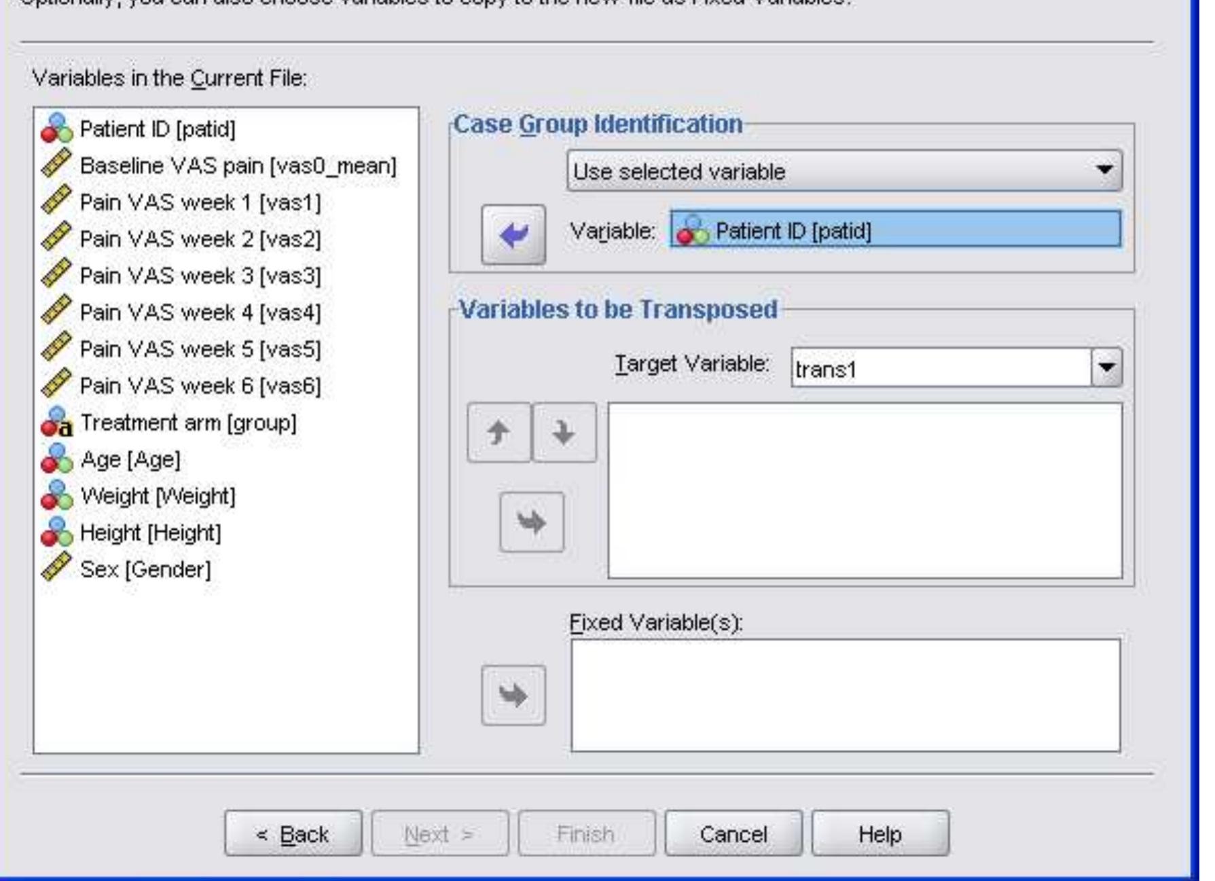Screen dimensions: 1215x881
Task: Click the Finish button
Action: click(x=586, y=833)
